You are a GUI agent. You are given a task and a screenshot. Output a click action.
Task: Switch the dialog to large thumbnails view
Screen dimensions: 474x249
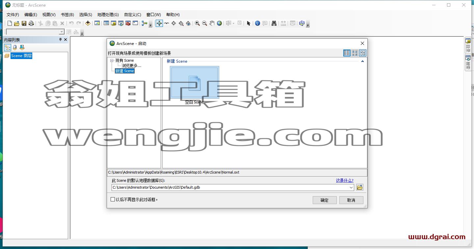(x=363, y=53)
